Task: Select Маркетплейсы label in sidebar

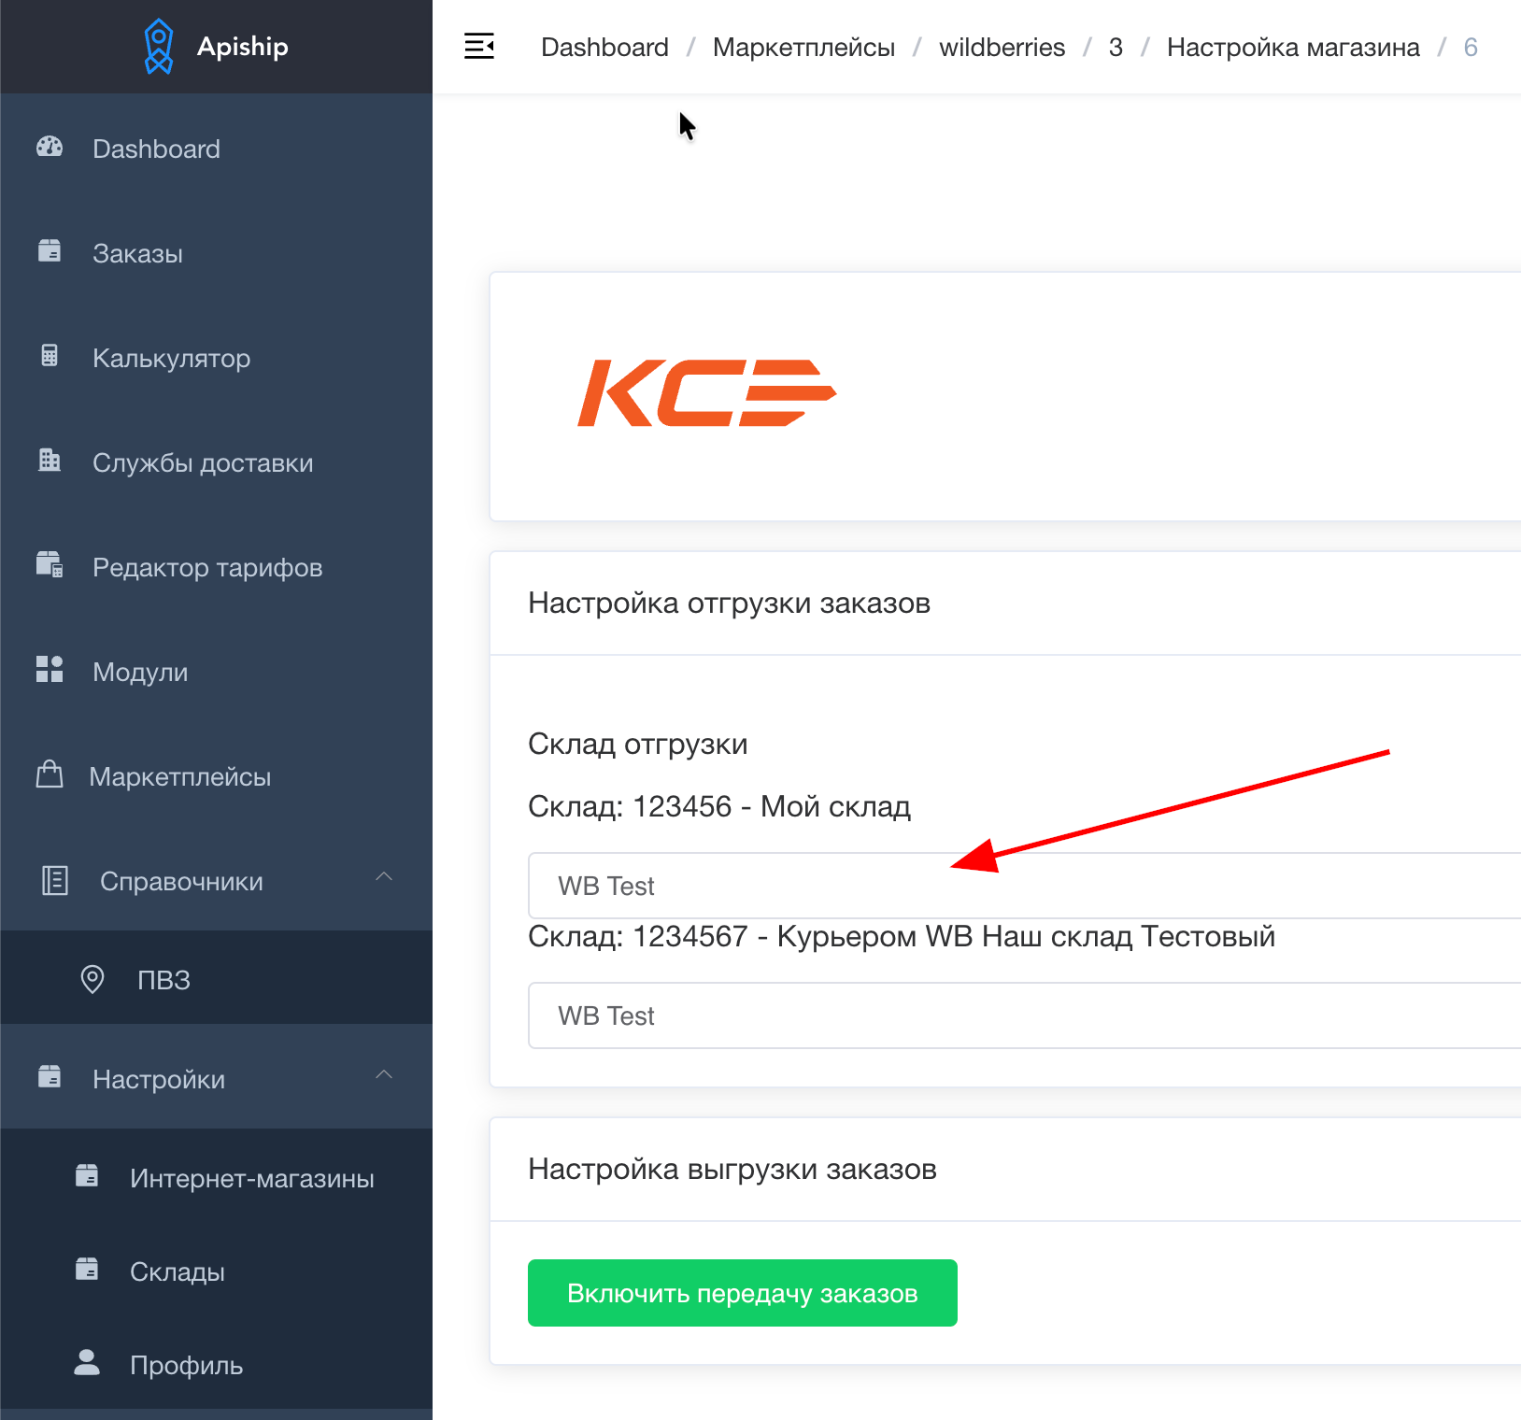Action: (x=180, y=776)
